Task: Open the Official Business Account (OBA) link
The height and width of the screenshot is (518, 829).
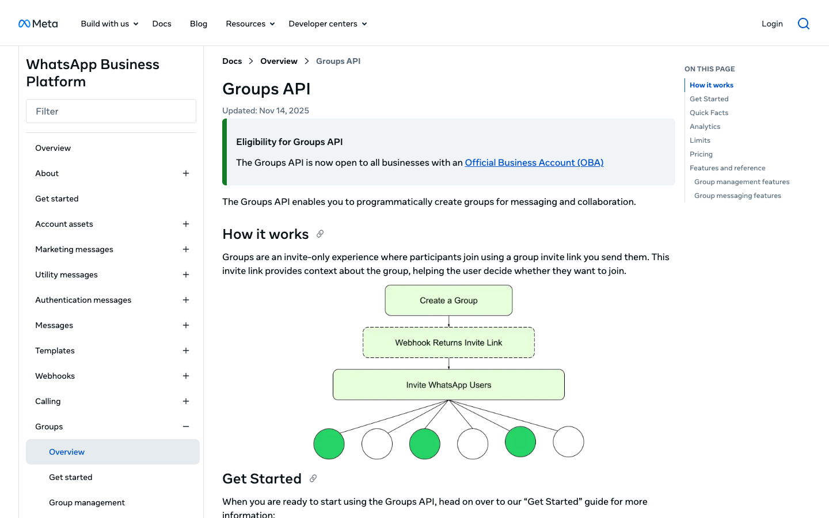Action: tap(534, 163)
